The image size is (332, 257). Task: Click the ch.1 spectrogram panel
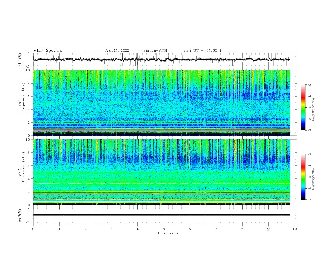pyautogui.click(x=162, y=102)
